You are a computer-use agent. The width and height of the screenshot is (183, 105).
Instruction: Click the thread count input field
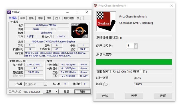coord(131,46)
